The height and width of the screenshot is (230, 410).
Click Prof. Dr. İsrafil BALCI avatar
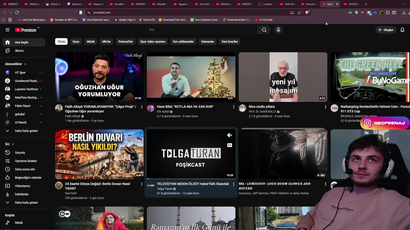pyautogui.click(x=242, y=108)
